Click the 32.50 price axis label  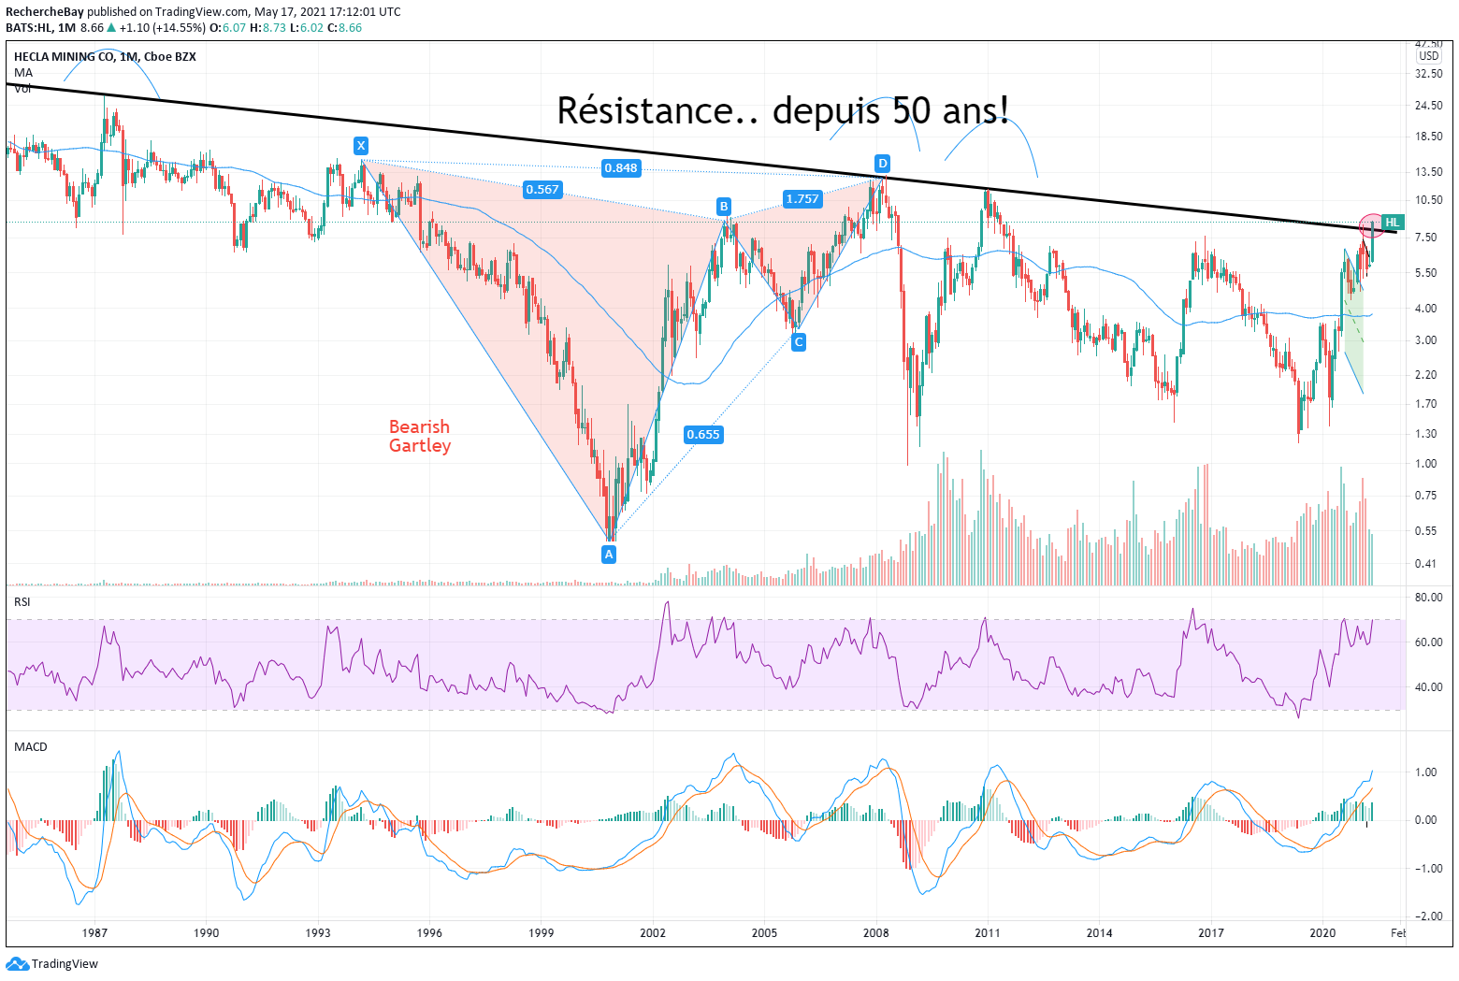(x=1429, y=73)
